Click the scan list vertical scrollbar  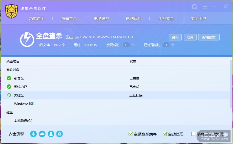click(231, 84)
